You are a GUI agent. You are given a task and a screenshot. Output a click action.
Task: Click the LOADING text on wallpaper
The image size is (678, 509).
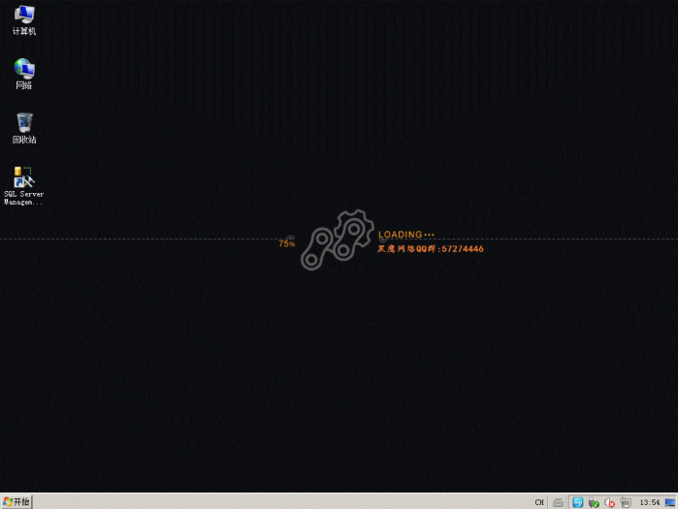[406, 235]
